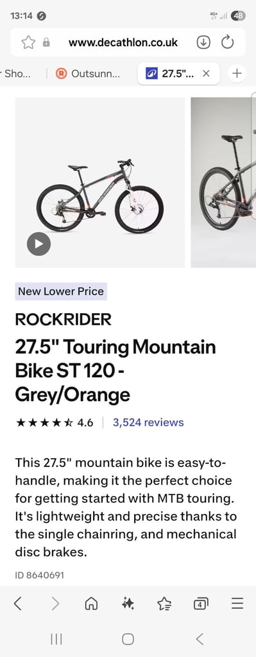Image resolution: width=256 pixels, height=657 pixels.
Task: View the second bike rear-wheel photo
Action: coord(223,182)
